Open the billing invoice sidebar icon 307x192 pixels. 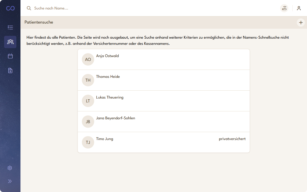(10, 71)
